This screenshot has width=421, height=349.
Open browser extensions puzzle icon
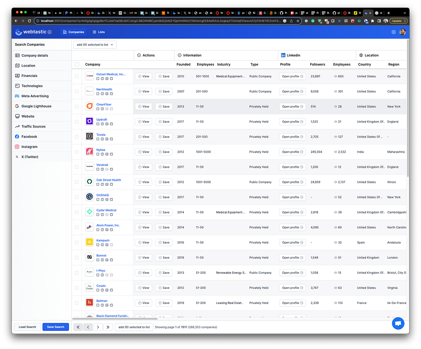point(373,21)
